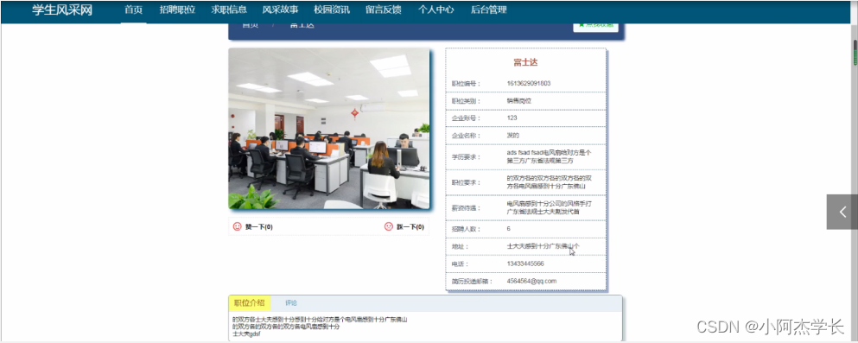Go to 后台管理
This screenshot has width=858, height=343.
(x=489, y=10)
